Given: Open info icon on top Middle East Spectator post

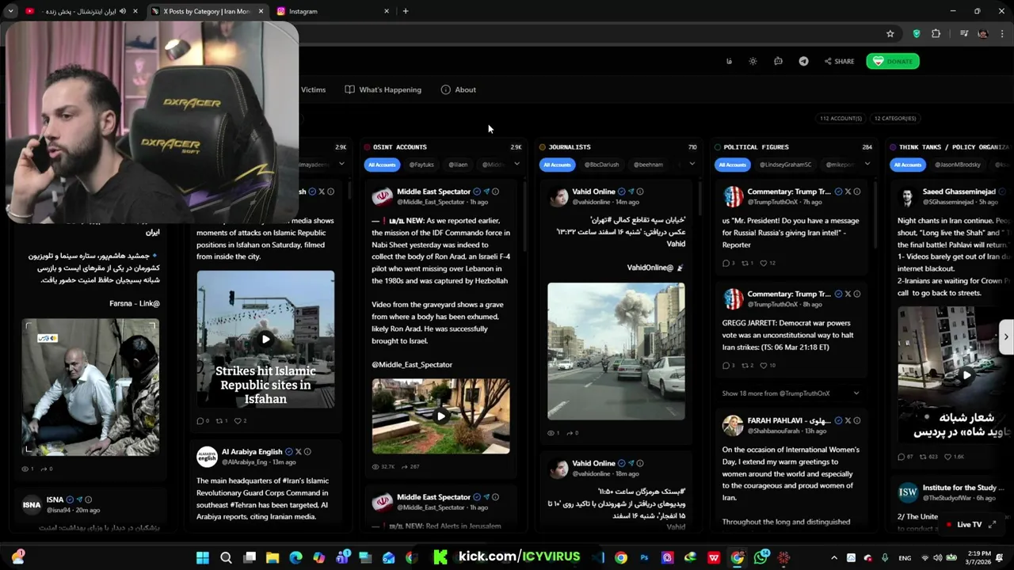Looking at the screenshot, I should pos(496,192).
